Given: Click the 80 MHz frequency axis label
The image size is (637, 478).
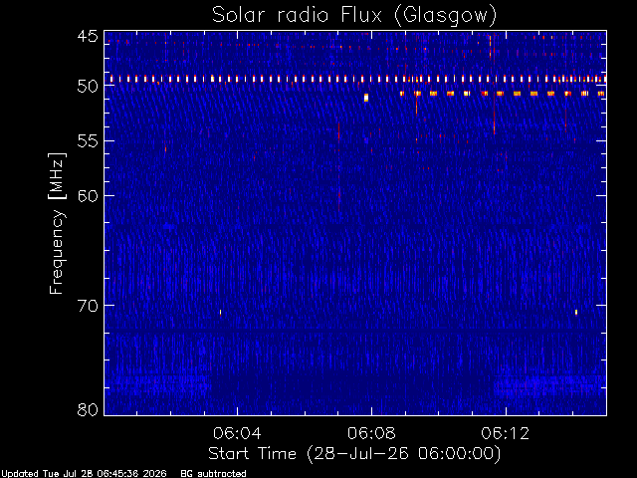Looking at the screenshot, I should coord(88,409).
